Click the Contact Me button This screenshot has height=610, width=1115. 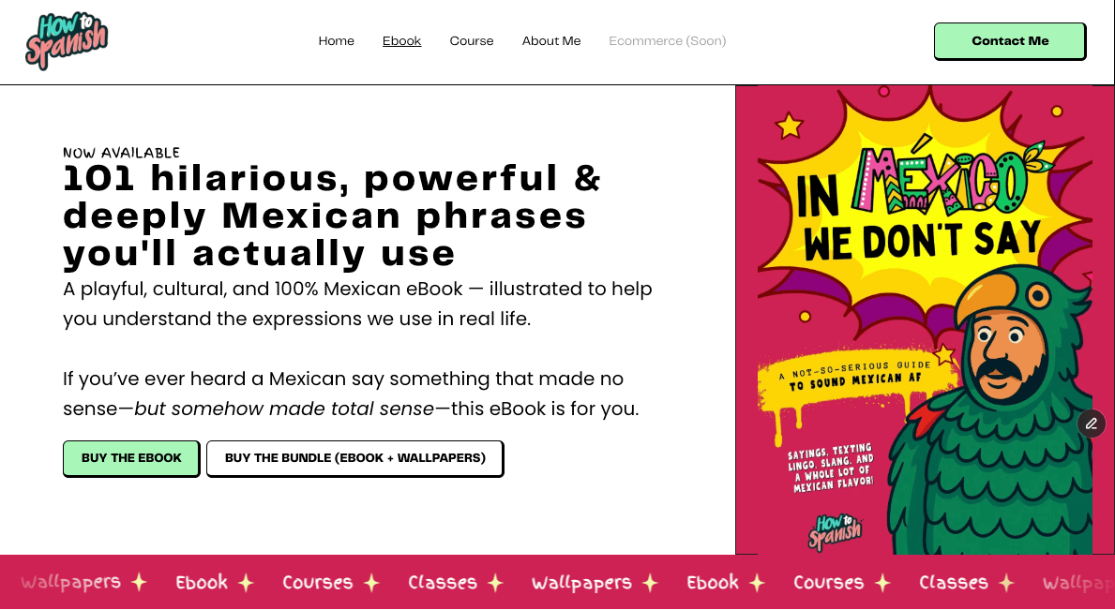[x=1010, y=41]
